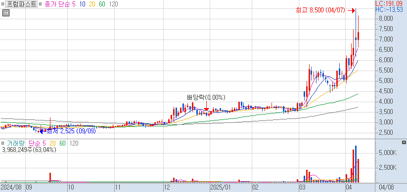Screen dimensions: 407x192
Task: Click the 04 month label on date axis
Action: coord(349,187)
